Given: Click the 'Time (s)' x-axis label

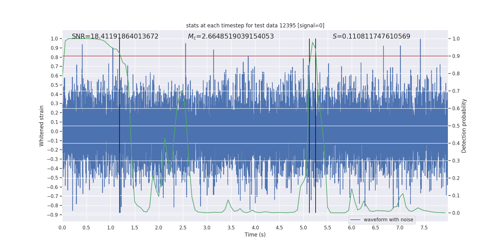Looking at the screenshot, I should point(255,235).
